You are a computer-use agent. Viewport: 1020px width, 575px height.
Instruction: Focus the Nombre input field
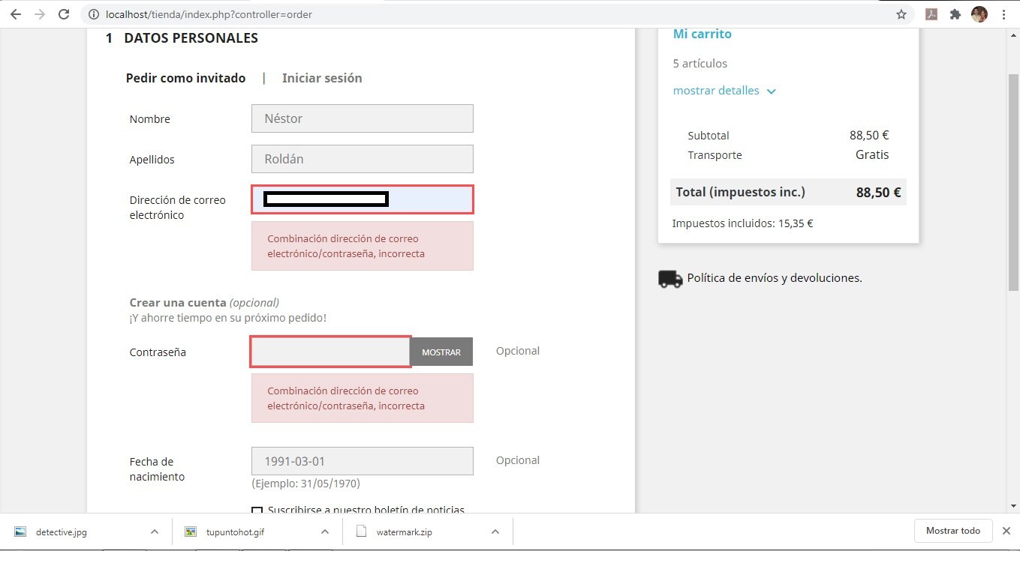click(x=363, y=118)
